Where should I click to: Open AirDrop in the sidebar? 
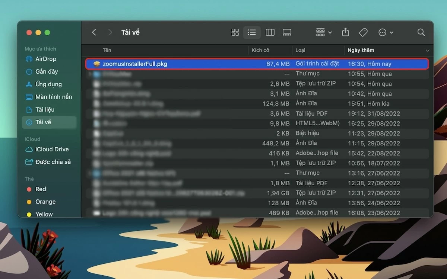(x=45, y=59)
